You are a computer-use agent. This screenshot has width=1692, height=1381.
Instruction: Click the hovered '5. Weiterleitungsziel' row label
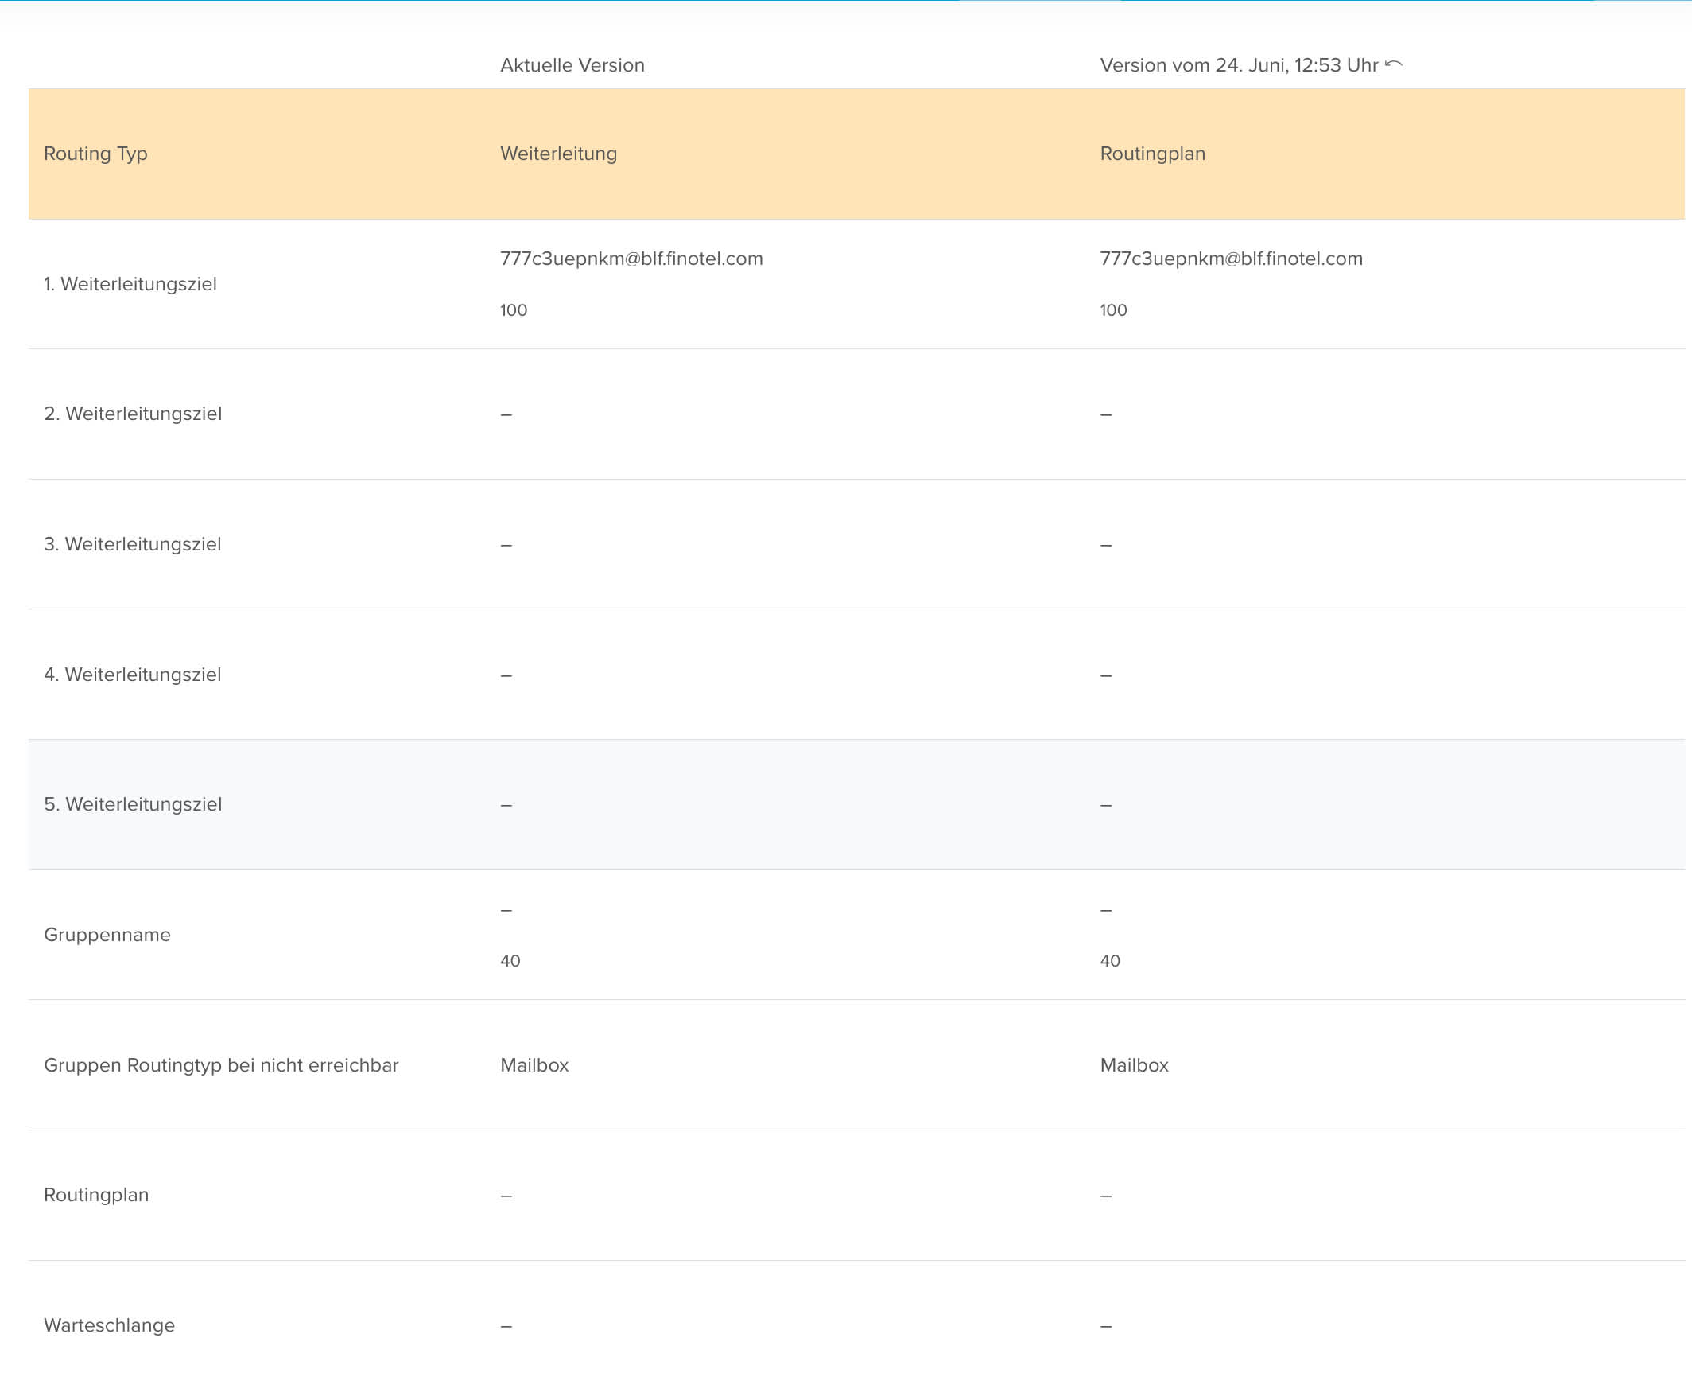point(133,804)
